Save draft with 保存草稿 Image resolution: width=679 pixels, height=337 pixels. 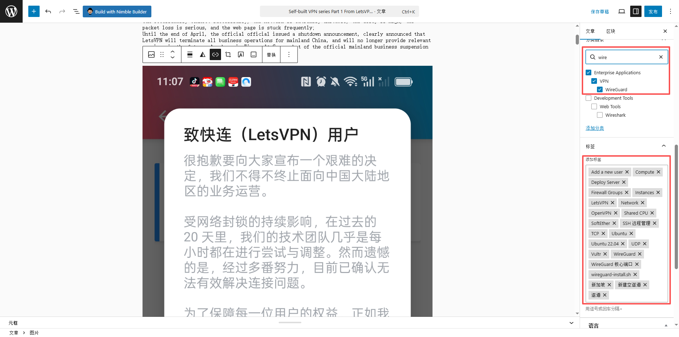tap(600, 12)
